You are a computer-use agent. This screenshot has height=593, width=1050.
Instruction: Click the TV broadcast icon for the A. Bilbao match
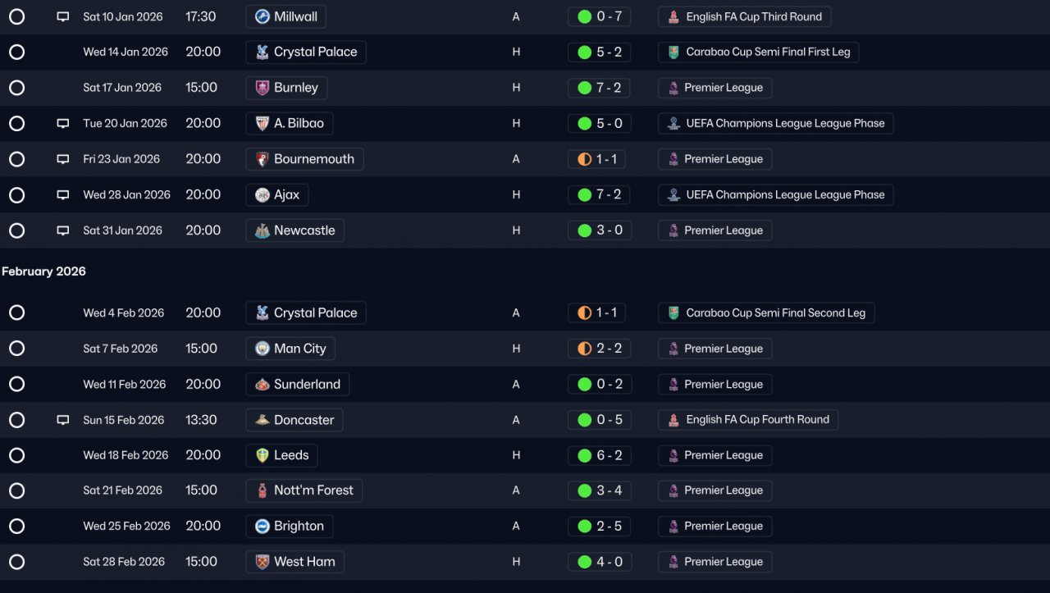(63, 124)
